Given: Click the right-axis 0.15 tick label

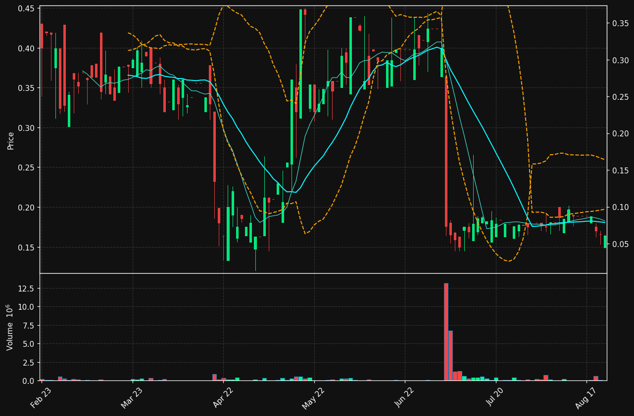Looking at the screenshot, I should (x=620, y=170).
